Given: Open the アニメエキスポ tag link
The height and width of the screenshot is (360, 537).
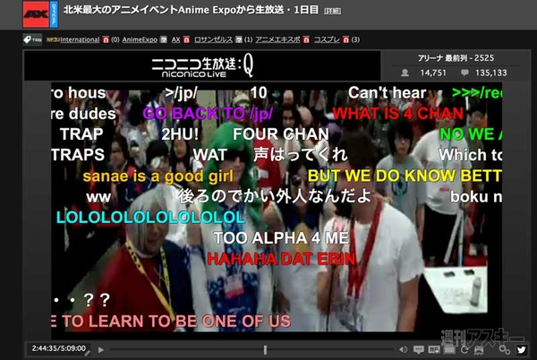Looking at the screenshot, I should [x=277, y=39].
